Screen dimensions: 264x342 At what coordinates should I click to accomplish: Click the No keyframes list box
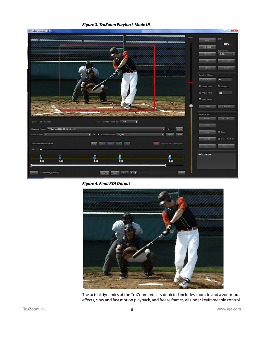(x=217, y=161)
